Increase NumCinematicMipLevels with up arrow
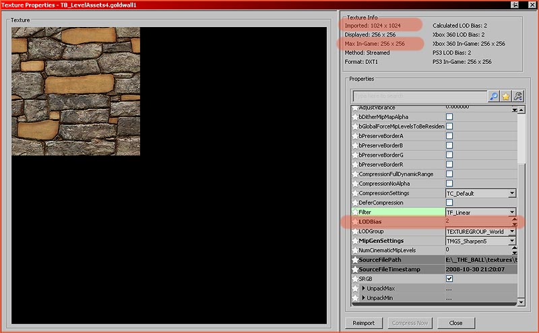 click(514, 248)
